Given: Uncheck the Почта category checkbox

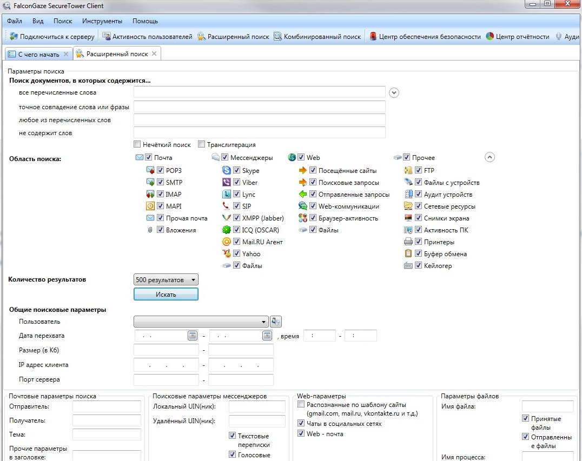Looking at the screenshot, I should 148,157.
